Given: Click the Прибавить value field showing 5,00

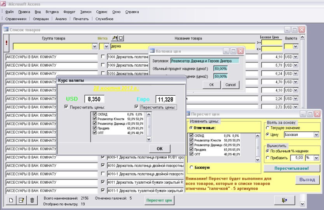Looking at the screenshot, I should pos(297,158).
